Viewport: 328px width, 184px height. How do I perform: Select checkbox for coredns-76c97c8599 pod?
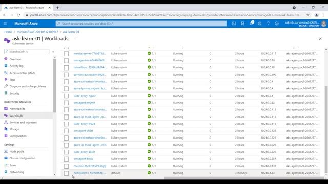click(x=66, y=166)
